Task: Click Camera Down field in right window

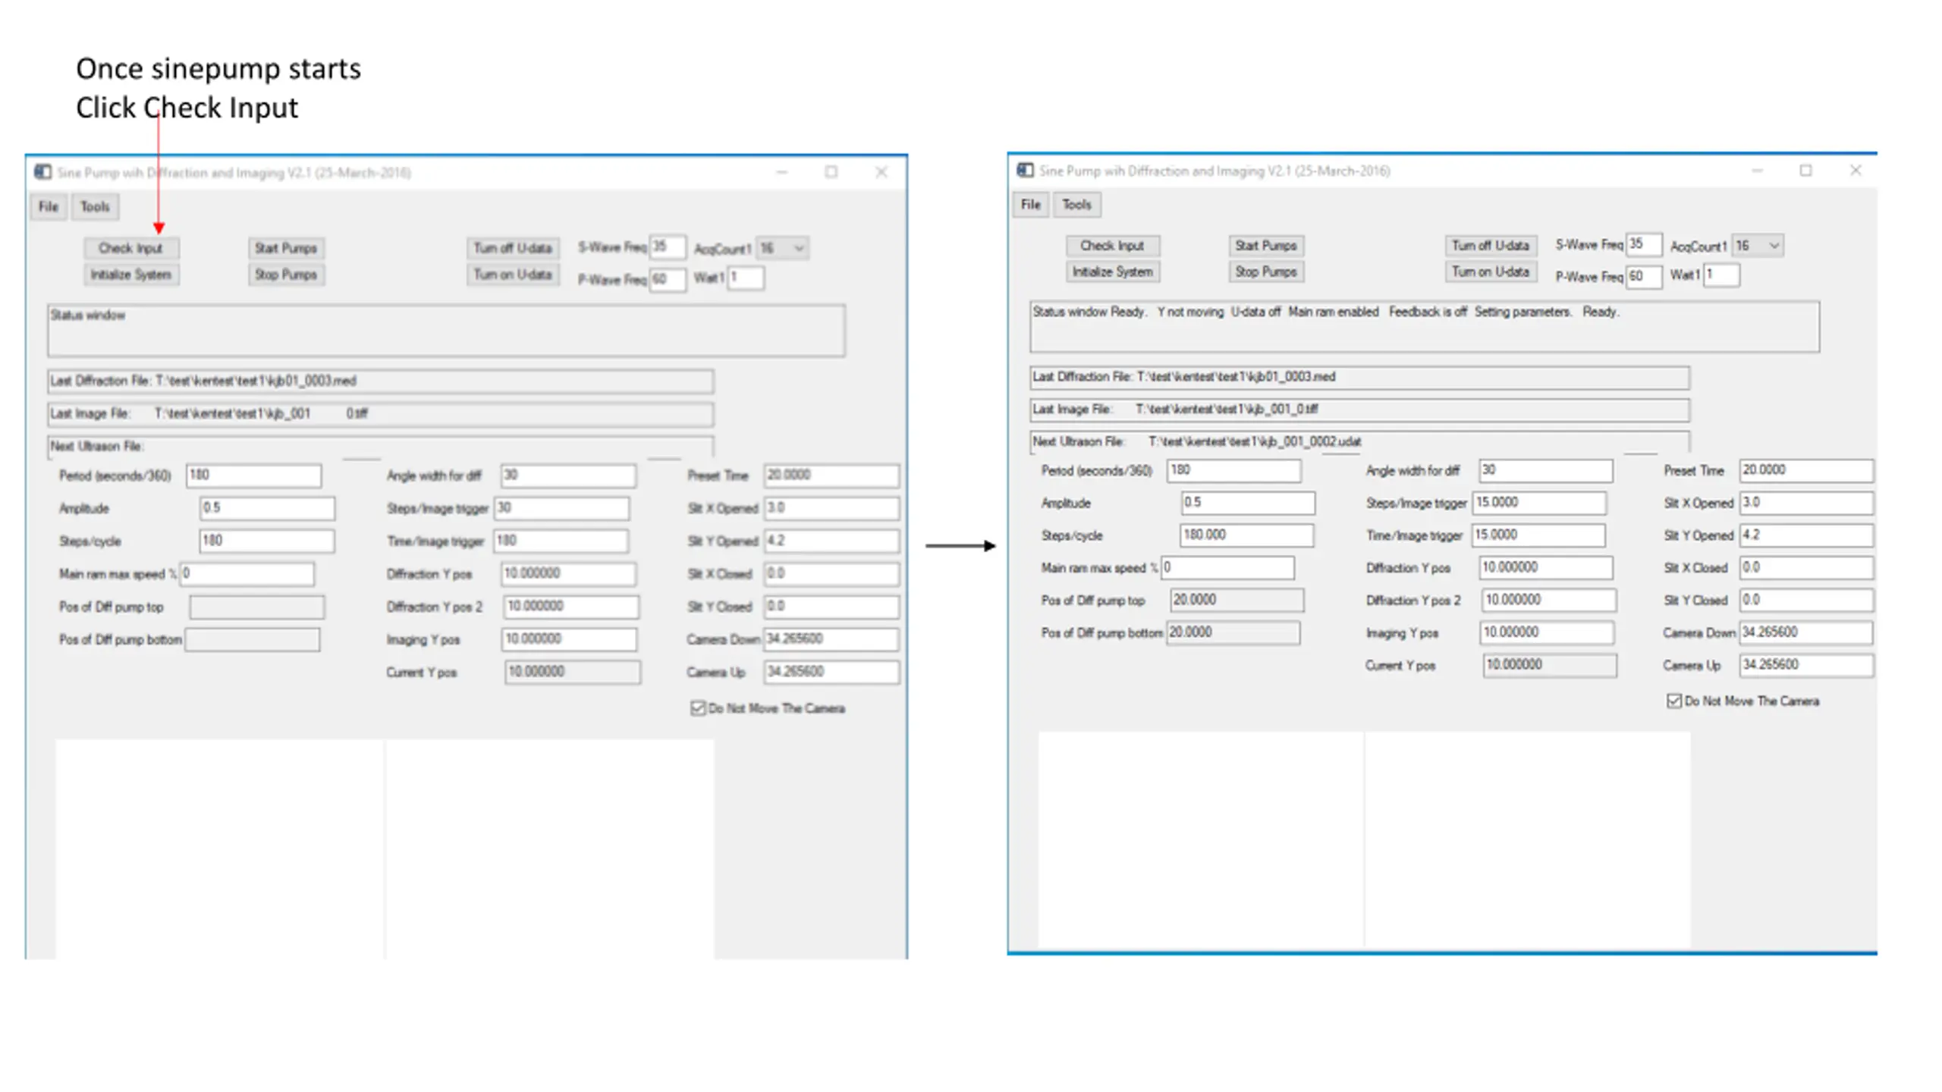Action: [x=1806, y=632]
